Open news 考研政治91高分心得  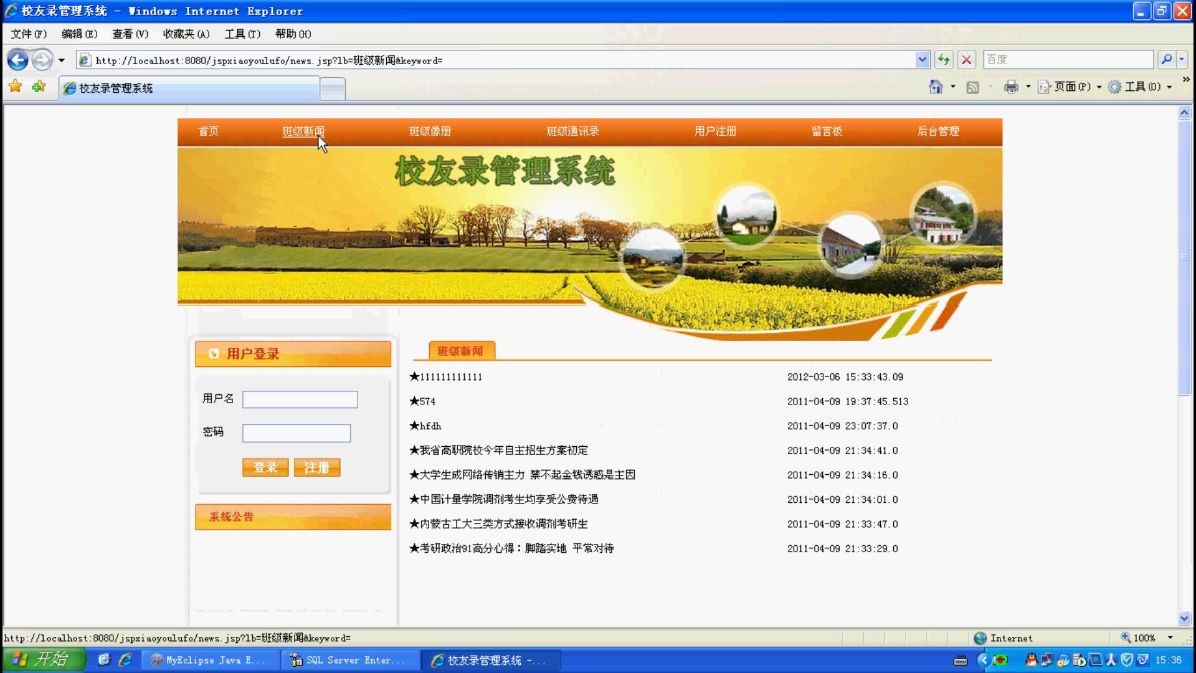coord(511,548)
